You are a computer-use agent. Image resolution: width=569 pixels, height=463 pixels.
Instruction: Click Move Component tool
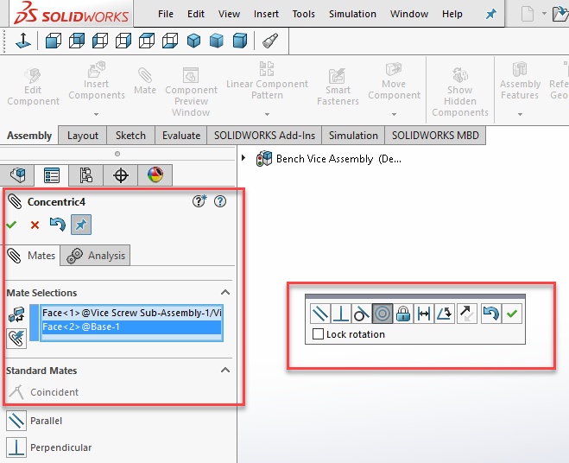coord(394,80)
